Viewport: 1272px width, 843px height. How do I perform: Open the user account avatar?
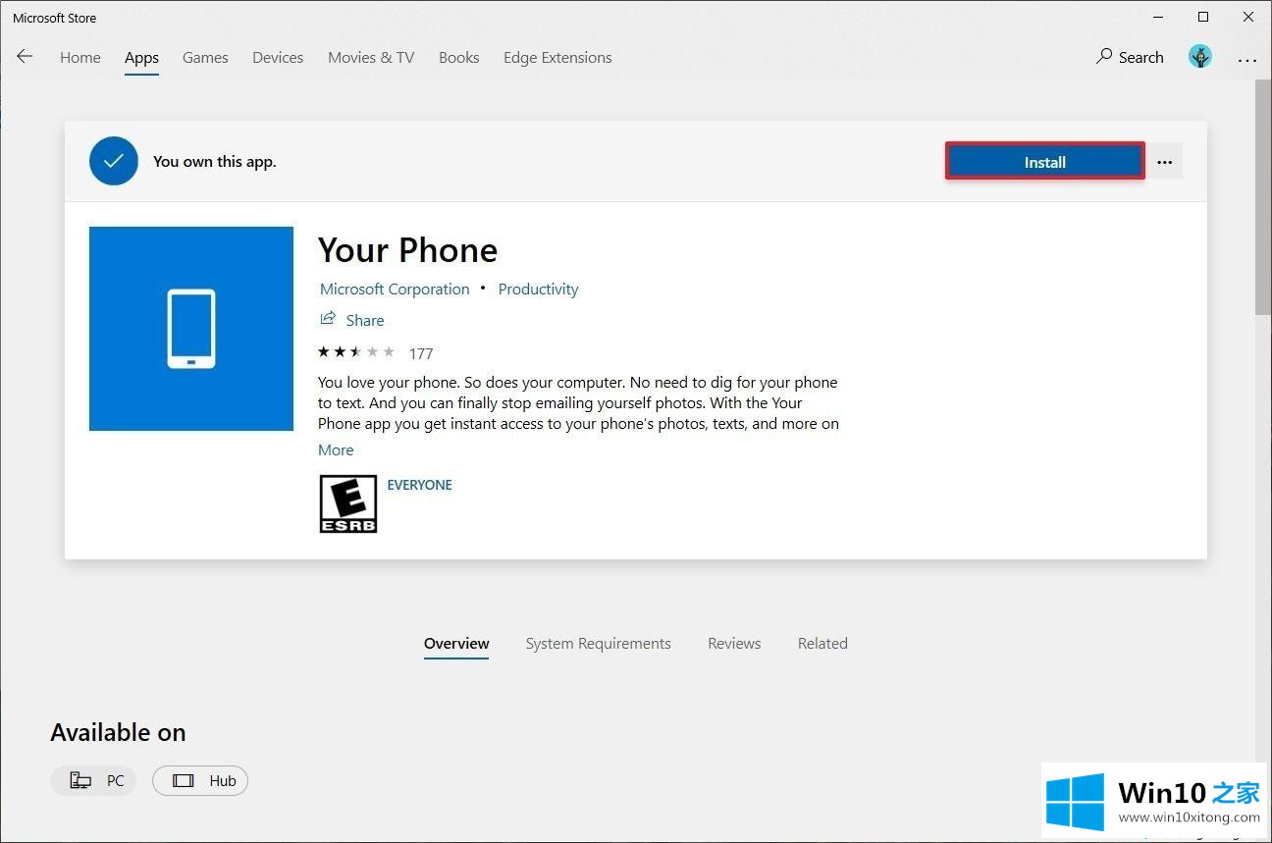pos(1199,57)
